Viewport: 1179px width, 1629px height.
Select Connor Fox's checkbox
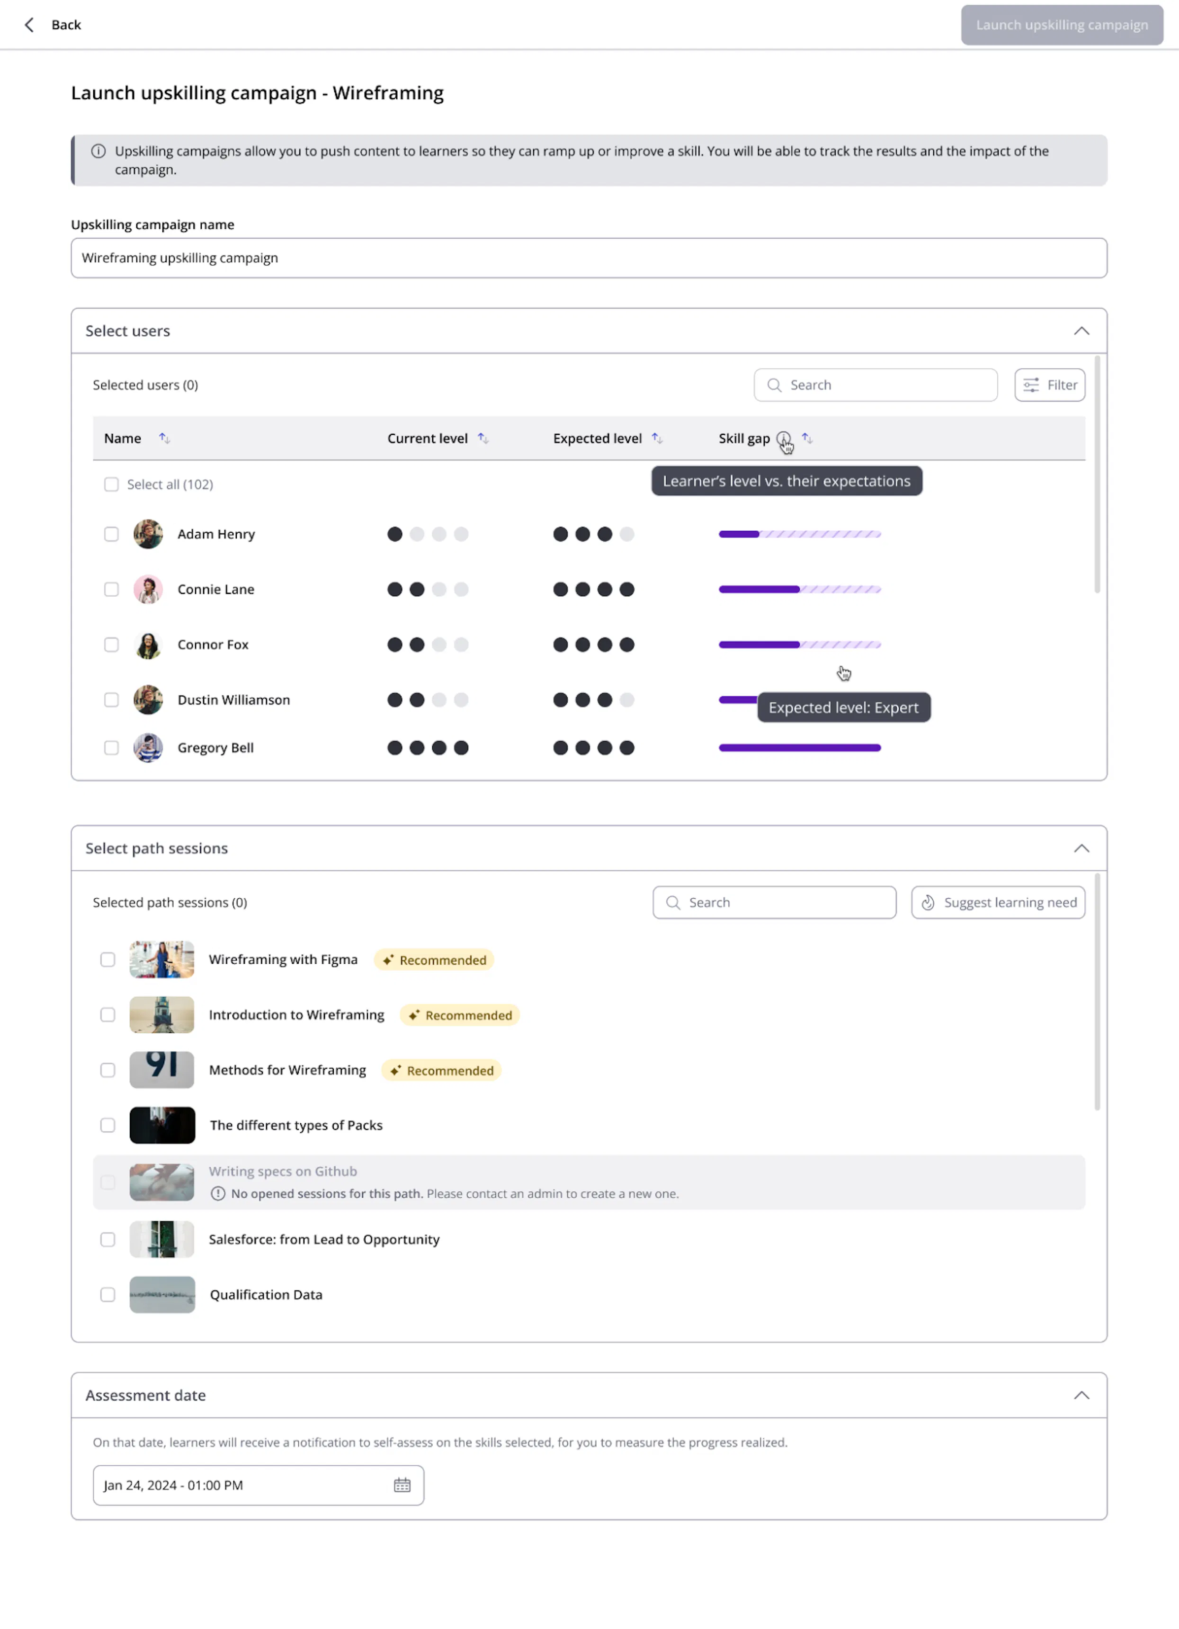click(111, 644)
